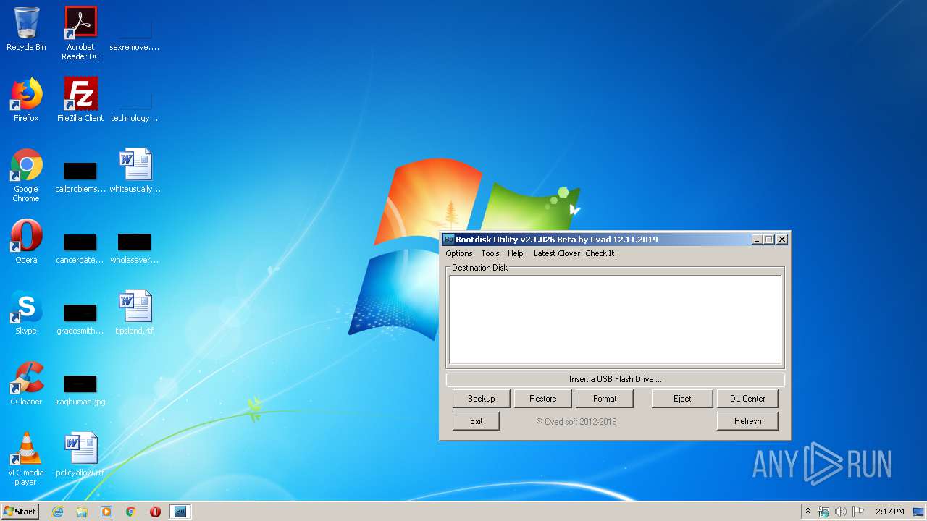Launch CCleaner desktop shortcut
Image resolution: width=927 pixels, height=521 pixels.
[26, 384]
